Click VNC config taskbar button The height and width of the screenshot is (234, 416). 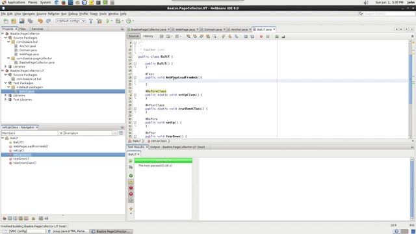pyautogui.click(x=24, y=231)
